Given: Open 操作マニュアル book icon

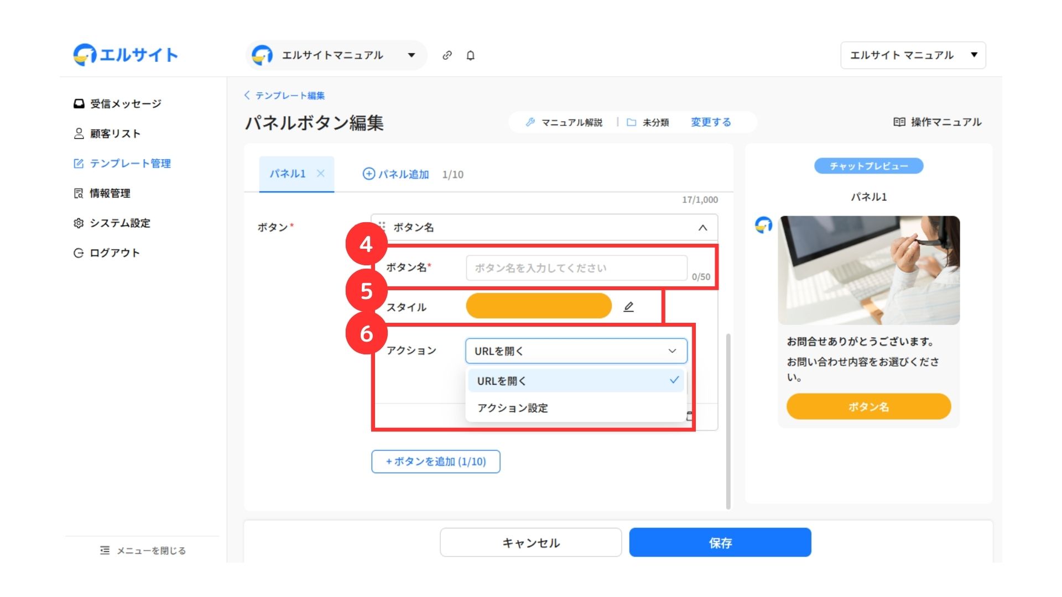Looking at the screenshot, I should [x=899, y=122].
